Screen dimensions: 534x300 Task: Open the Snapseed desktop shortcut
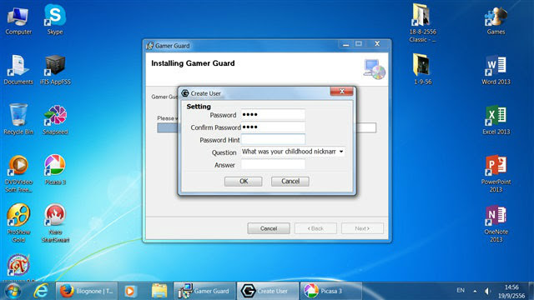click(55, 120)
